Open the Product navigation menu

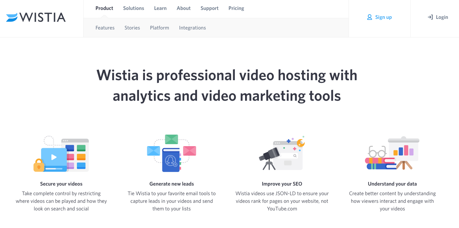[104, 8]
